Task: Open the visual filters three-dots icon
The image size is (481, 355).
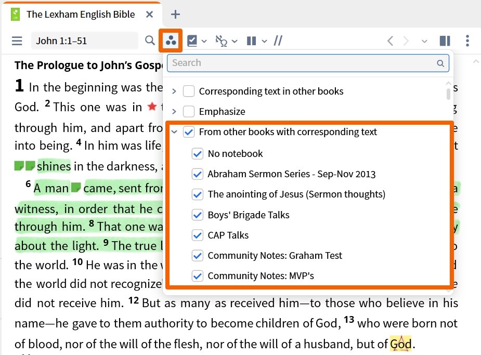Action: (x=171, y=41)
